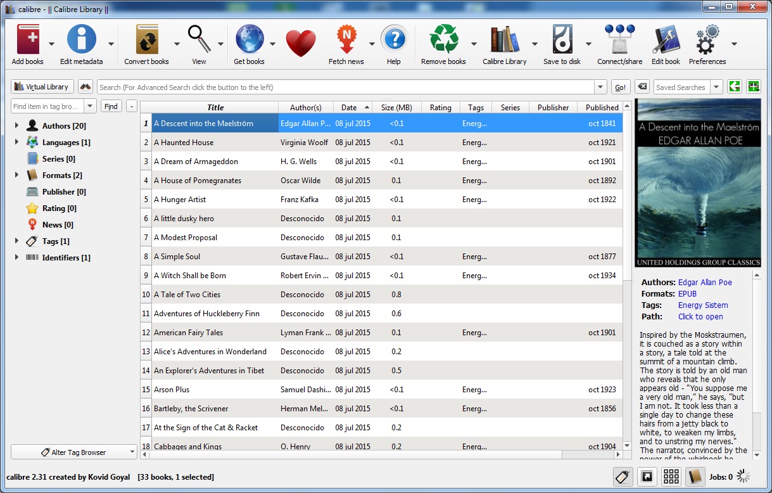Viewport: 772px width, 493px height.
Task: Launch the Edit book tool
Action: point(666,39)
